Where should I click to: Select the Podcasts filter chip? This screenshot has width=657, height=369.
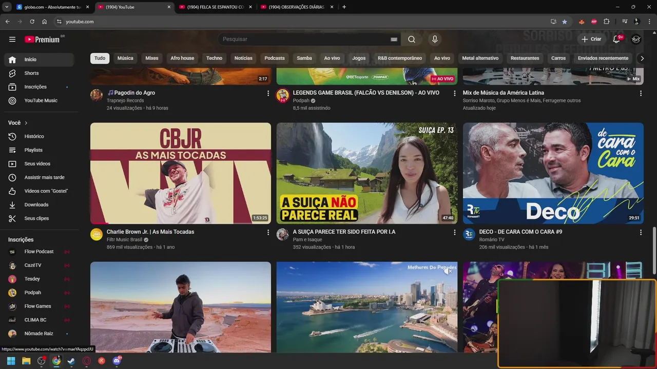point(275,58)
